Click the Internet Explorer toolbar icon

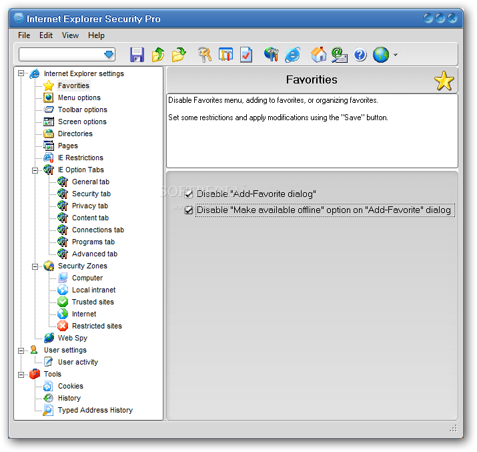(293, 55)
